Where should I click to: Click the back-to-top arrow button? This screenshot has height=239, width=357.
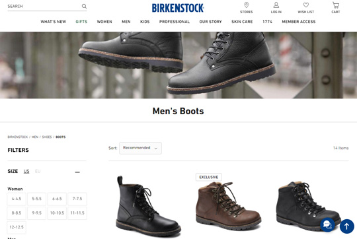[x=347, y=226]
